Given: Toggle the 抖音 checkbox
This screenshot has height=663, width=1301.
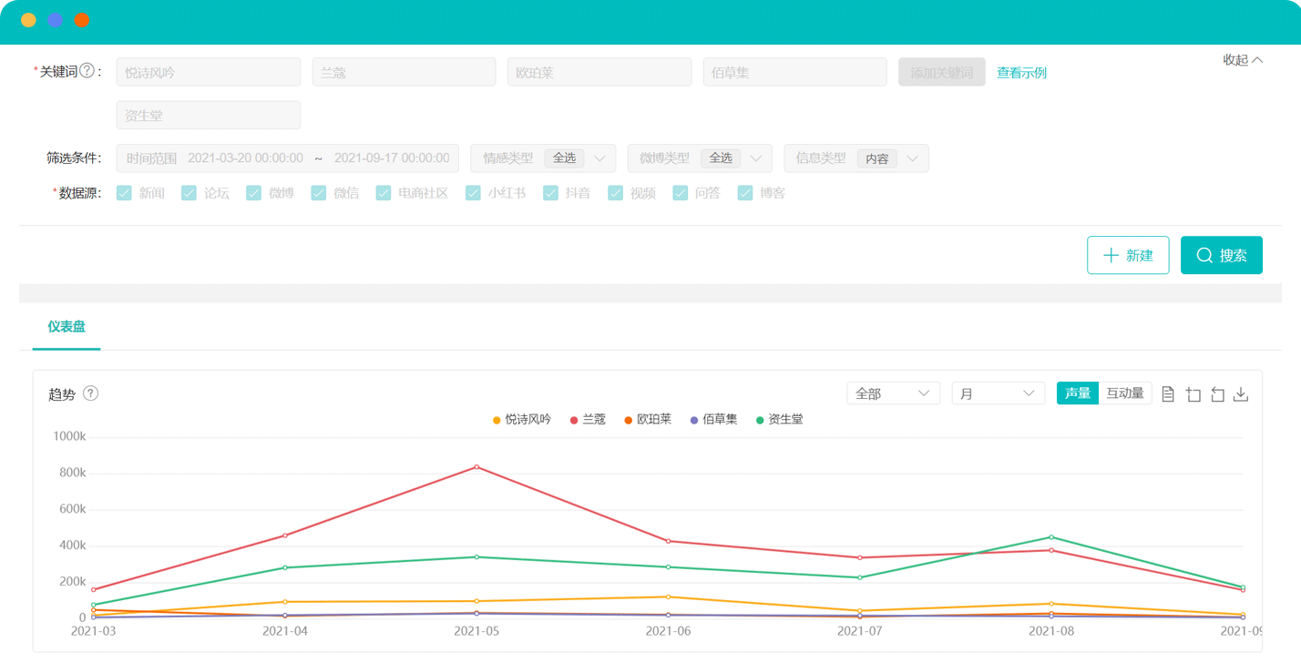Looking at the screenshot, I should (x=550, y=193).
